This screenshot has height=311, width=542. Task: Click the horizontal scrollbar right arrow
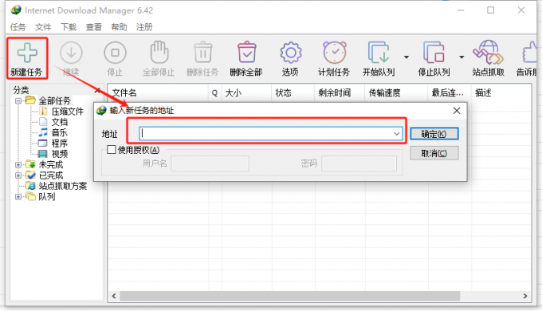[x=525, y=296]
